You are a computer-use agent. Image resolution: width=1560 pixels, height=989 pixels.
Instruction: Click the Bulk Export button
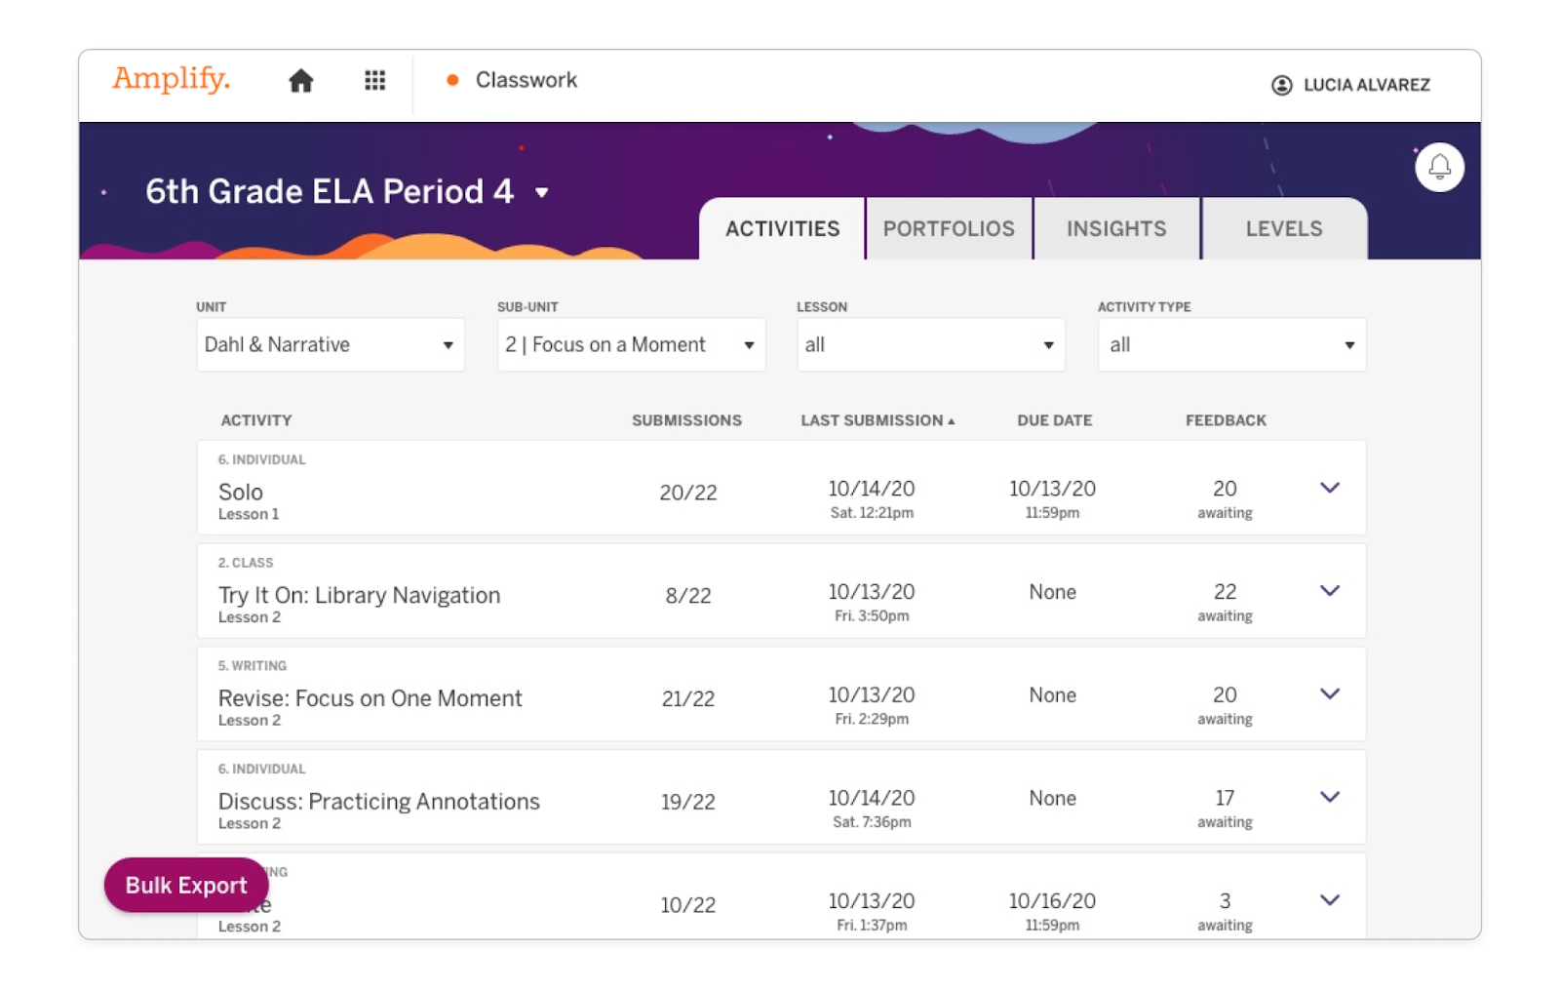[185, 885]
